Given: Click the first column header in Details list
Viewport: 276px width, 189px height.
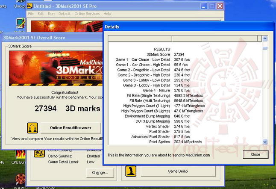Looking at the screenshot, I should coord(140,38).
